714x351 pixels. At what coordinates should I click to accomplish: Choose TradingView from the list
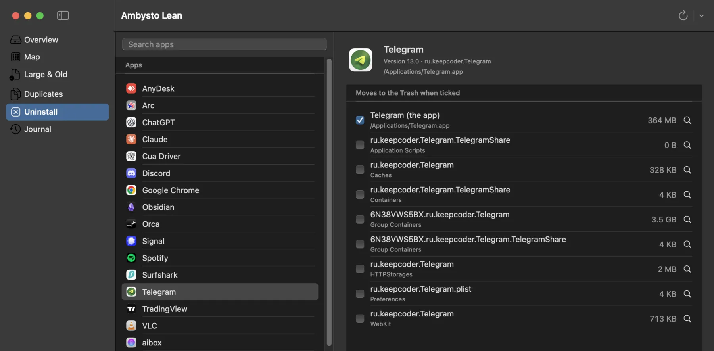(220, 309)
